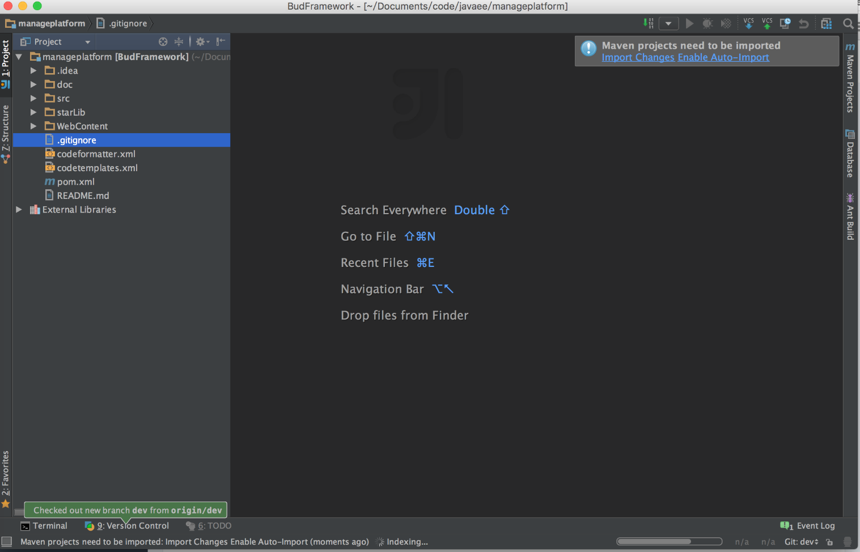Open the Terminal tool window

44,526
